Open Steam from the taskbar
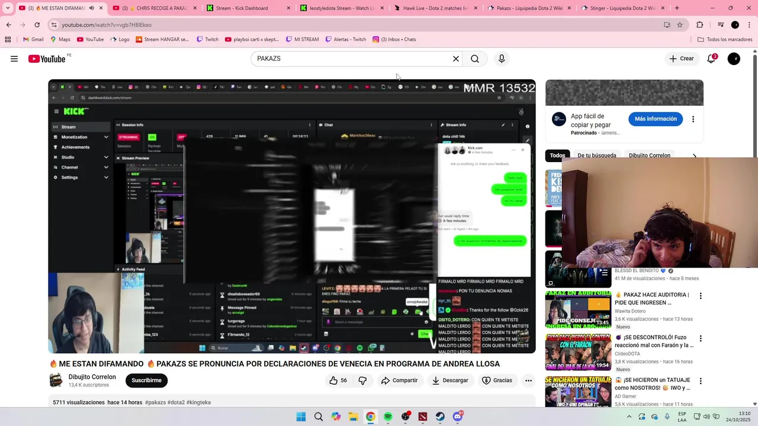The width and height of the screenshot is (758, 426). (x=440, y=417)
